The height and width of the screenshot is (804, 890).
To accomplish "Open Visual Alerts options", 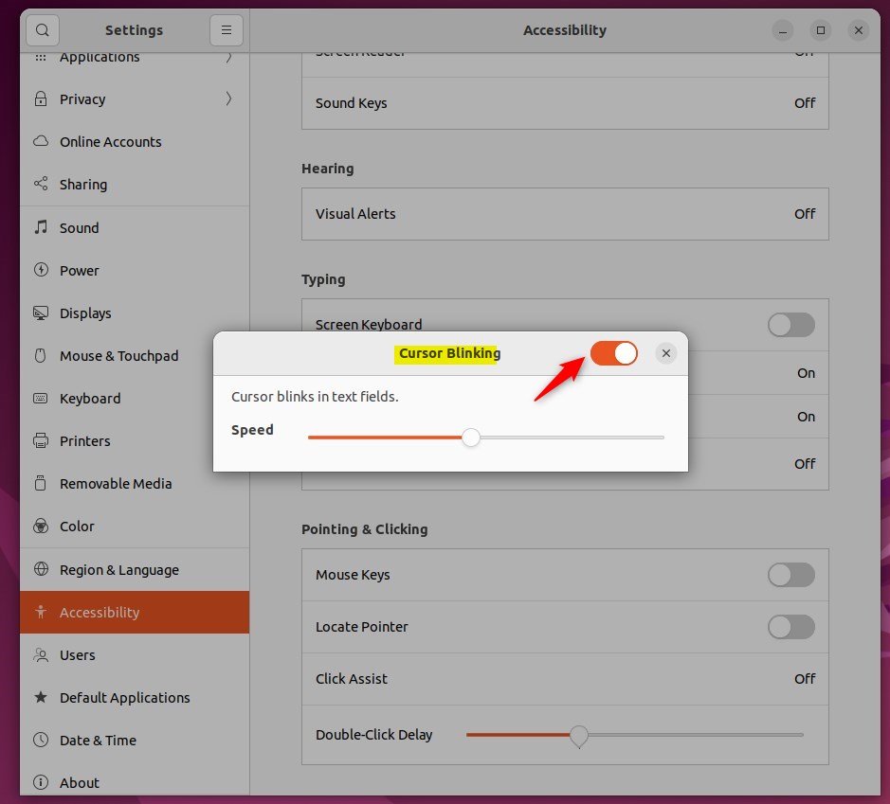I will point(565,213).
